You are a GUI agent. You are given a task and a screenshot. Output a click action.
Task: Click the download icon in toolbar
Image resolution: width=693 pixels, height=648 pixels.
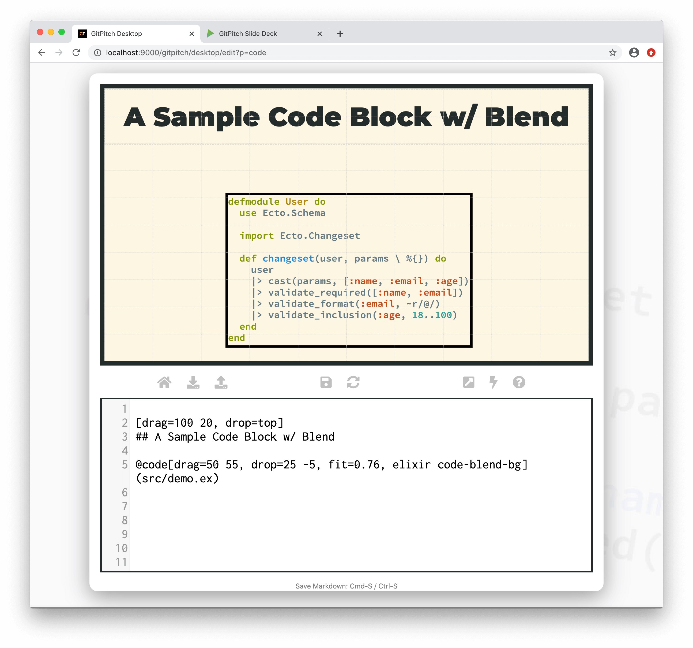[193, 382]
